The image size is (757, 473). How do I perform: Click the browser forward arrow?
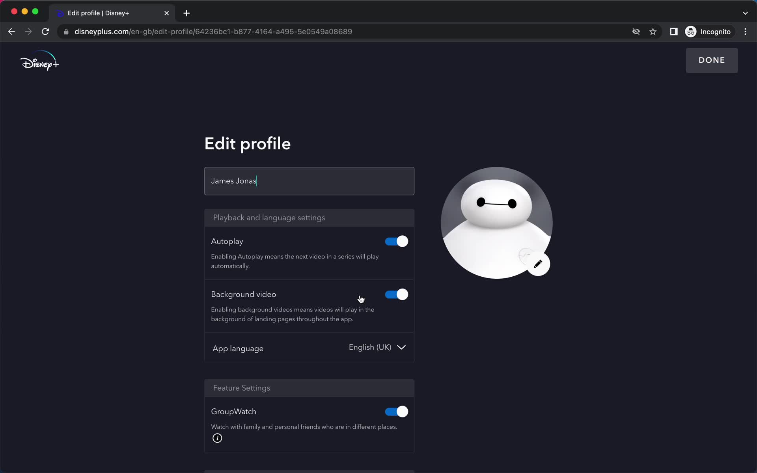click(x=28, y=32)
